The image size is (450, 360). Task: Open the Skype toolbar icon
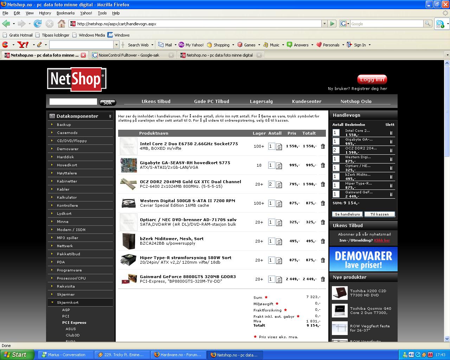point(440,24)
